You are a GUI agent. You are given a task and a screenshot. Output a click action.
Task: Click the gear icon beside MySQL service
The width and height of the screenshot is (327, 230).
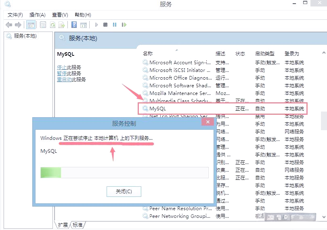(x=145, y=108)
